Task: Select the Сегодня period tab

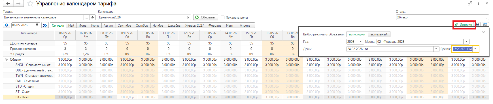Action: tap(58, 26)
